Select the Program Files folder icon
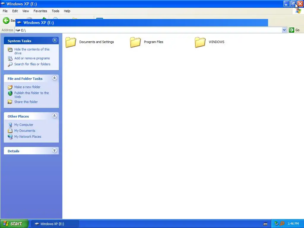 [135, 42]
